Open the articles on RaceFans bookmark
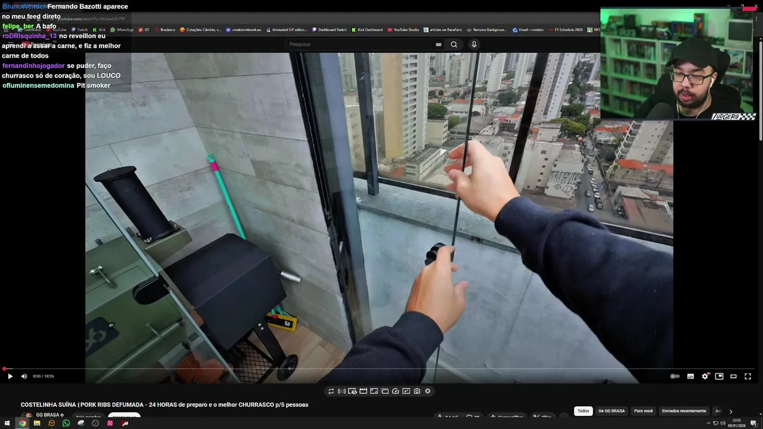Image resolution: width=763 pixels, height=429 pixels. click(x=443, y=30)
